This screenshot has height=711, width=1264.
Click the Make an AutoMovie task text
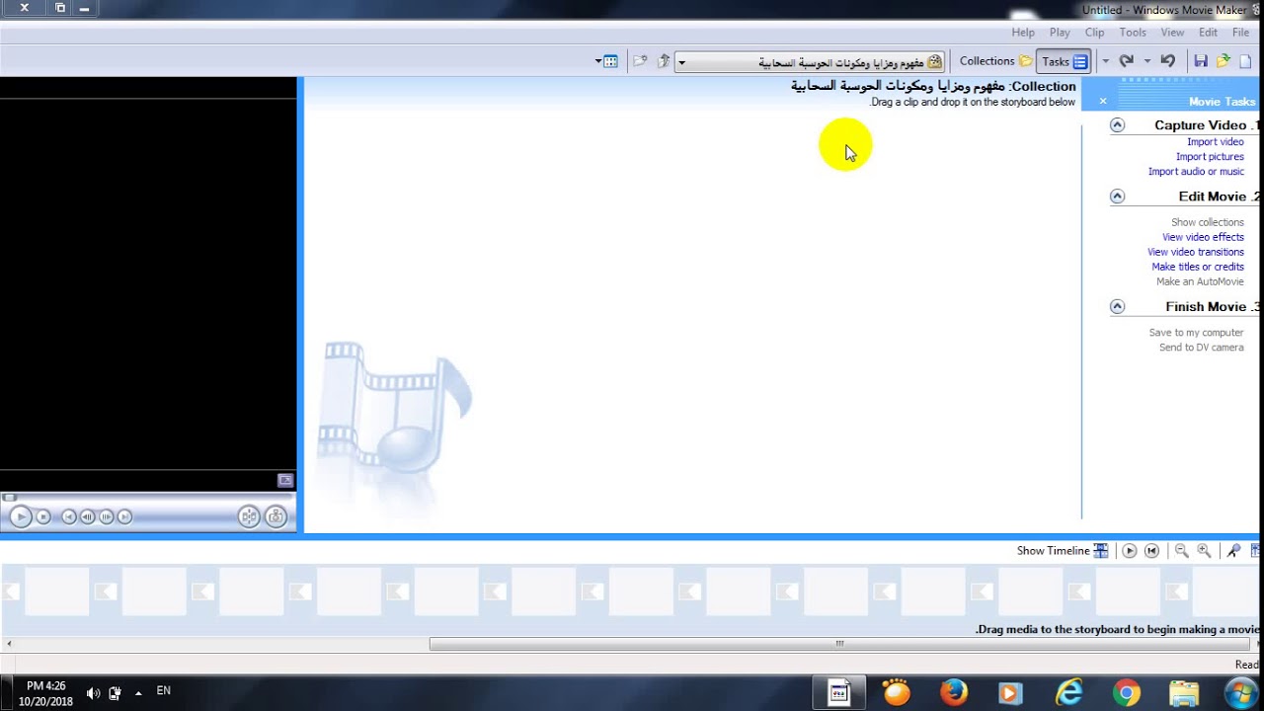click(x=1200, y=281)
